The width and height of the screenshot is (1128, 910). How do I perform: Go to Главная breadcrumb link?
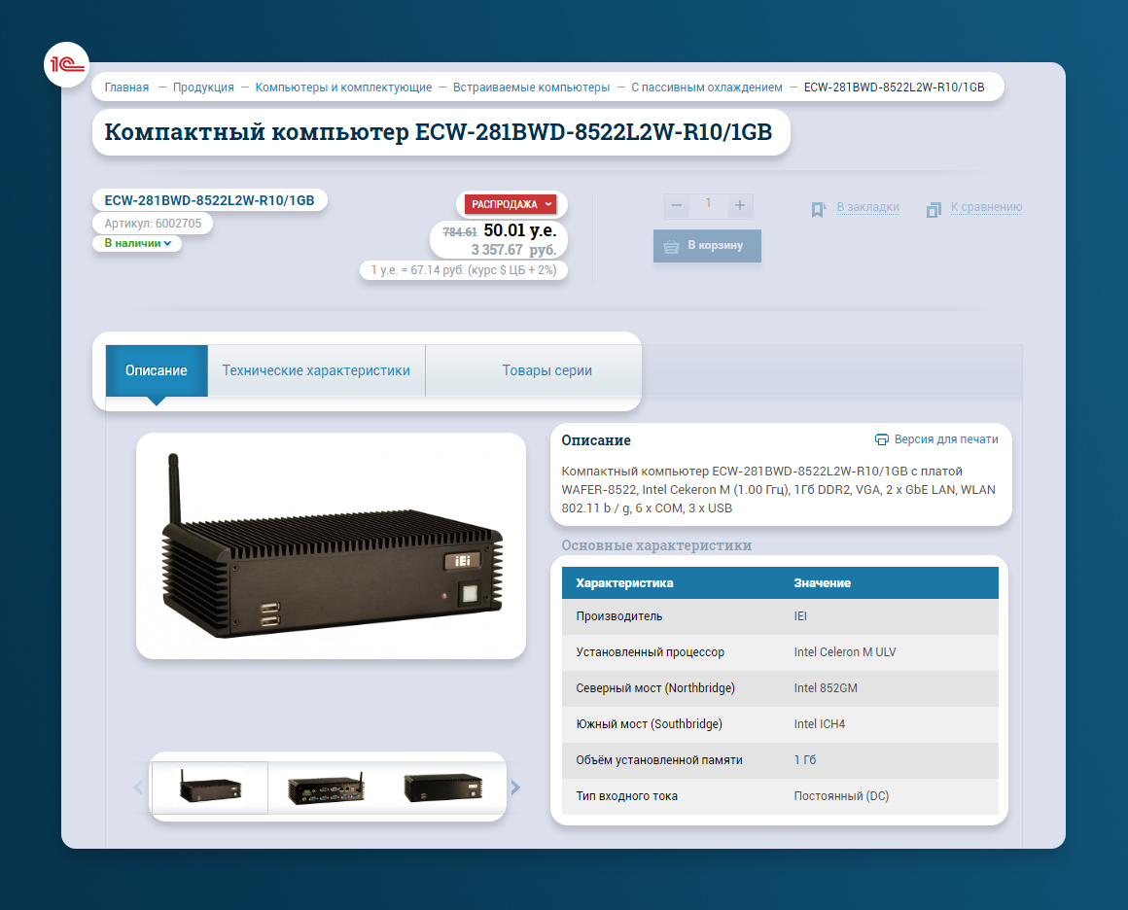click(126, 87)
